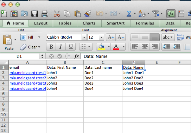Screen dimensions: 191x133
Task: Increase indent with the indent icon
Action: 176,47
